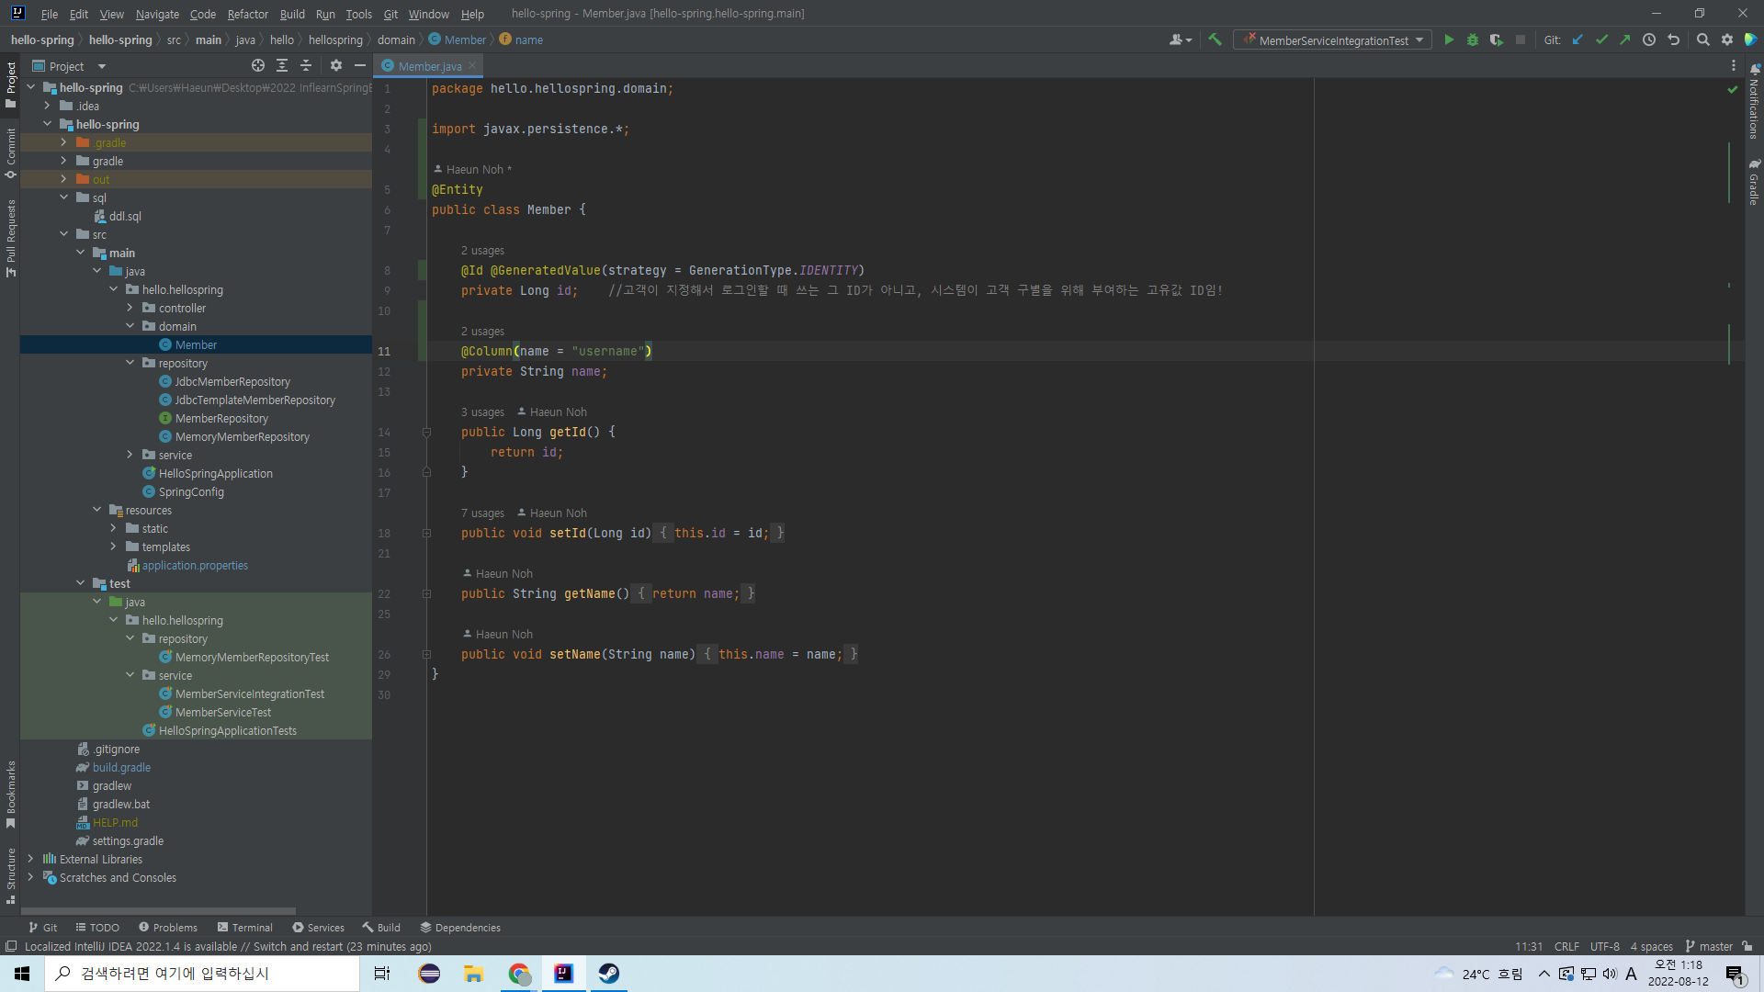Open the Structure sidebar panel
The height and width of the screenshot is (992, 1764).
(10, 875)
